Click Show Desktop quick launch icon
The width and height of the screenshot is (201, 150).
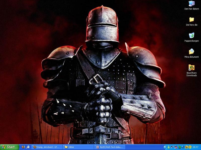[28, 147]
